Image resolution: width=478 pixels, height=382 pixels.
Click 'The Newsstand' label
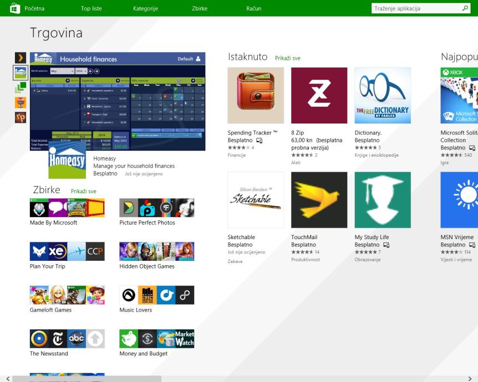coord(49,353)
